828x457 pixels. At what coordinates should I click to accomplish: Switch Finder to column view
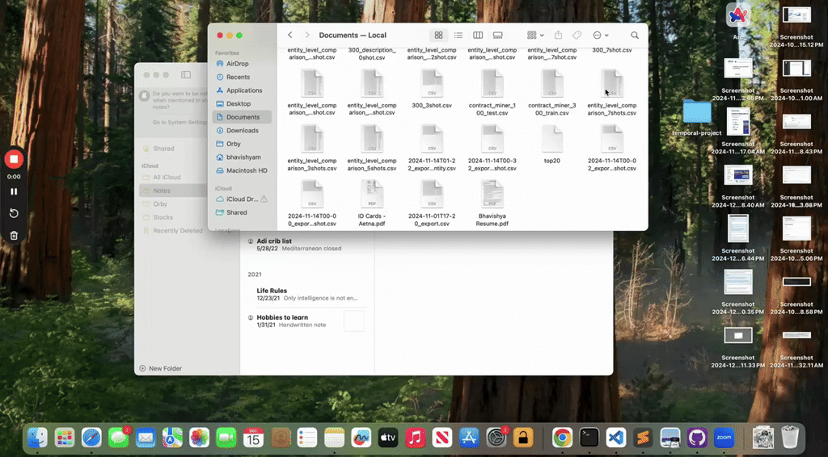pyautogui.click(x=478, y=36)
